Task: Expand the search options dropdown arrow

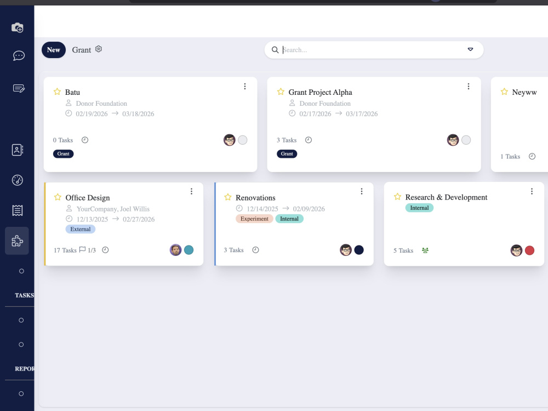Action: pyautogui.click(x=470, y=49)
